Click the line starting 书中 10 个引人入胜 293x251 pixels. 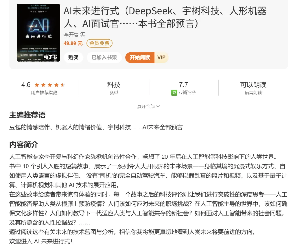[147, 166]
